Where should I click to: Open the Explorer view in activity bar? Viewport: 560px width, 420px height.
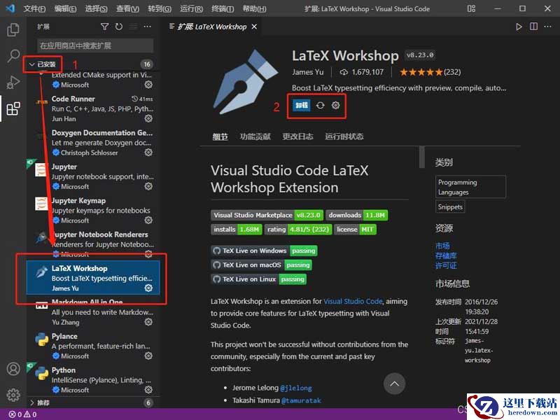[13, 29]
